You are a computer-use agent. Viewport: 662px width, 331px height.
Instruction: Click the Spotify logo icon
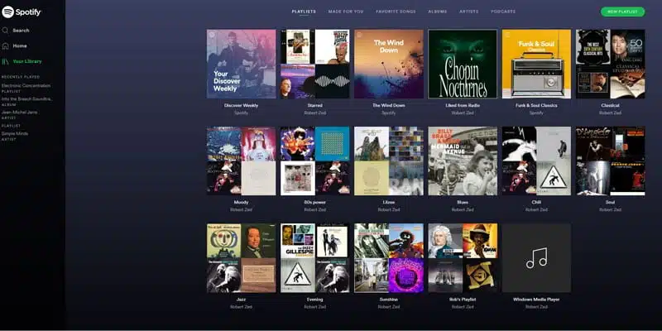[x=7, y=12]
